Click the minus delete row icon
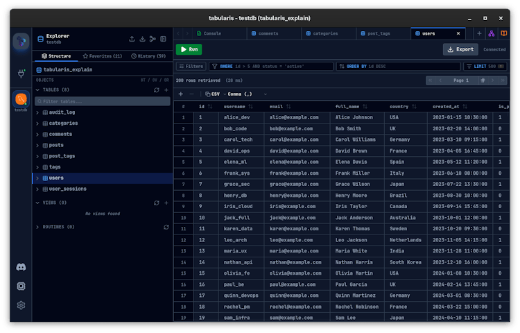This screenshot has height=333, width=520. click(191, 94)
